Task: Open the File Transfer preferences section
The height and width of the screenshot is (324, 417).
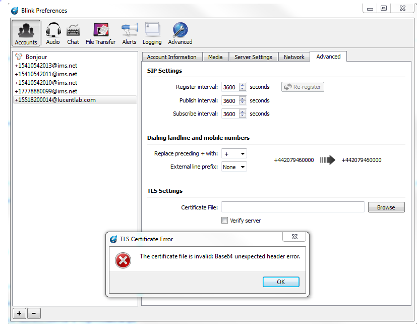Action: pos(100,33)
